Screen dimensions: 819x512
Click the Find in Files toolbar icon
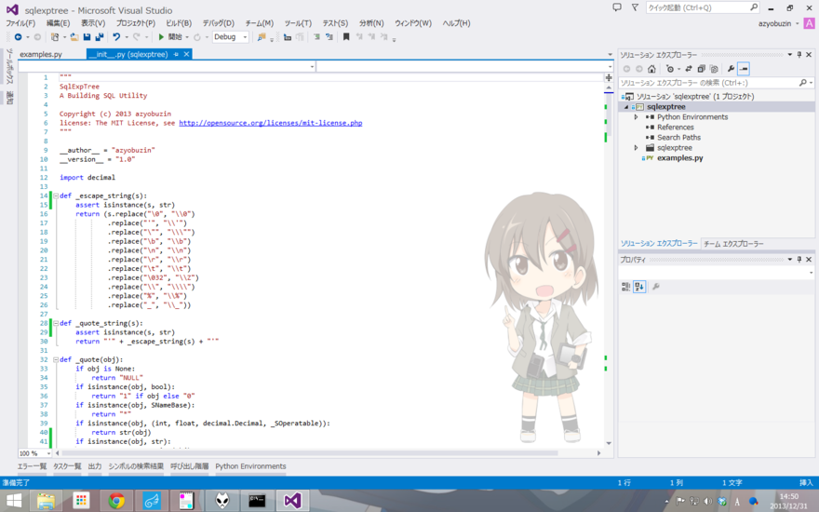pos(262,37)
